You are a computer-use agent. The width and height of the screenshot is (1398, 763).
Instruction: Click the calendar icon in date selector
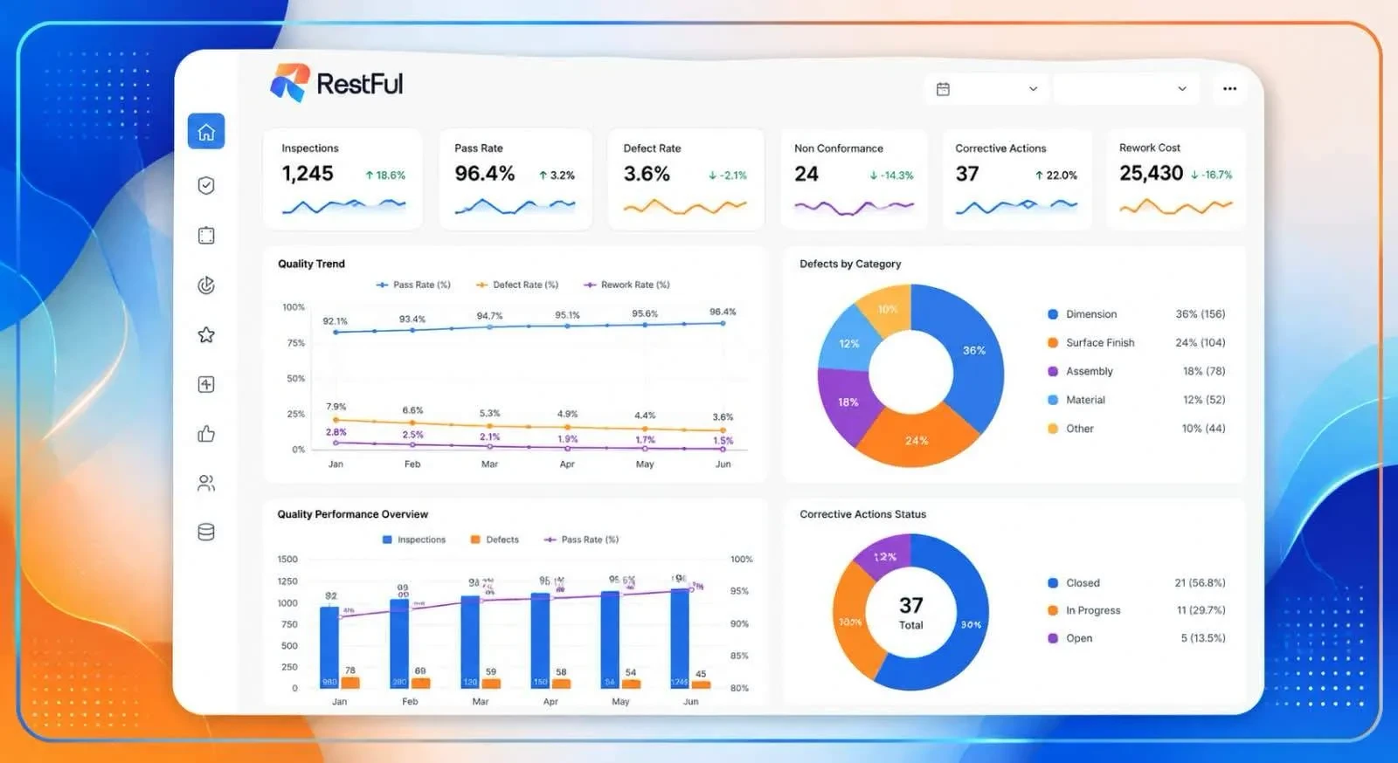943,89
